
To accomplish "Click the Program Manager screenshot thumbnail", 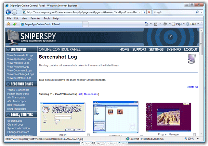I will 168,117.
